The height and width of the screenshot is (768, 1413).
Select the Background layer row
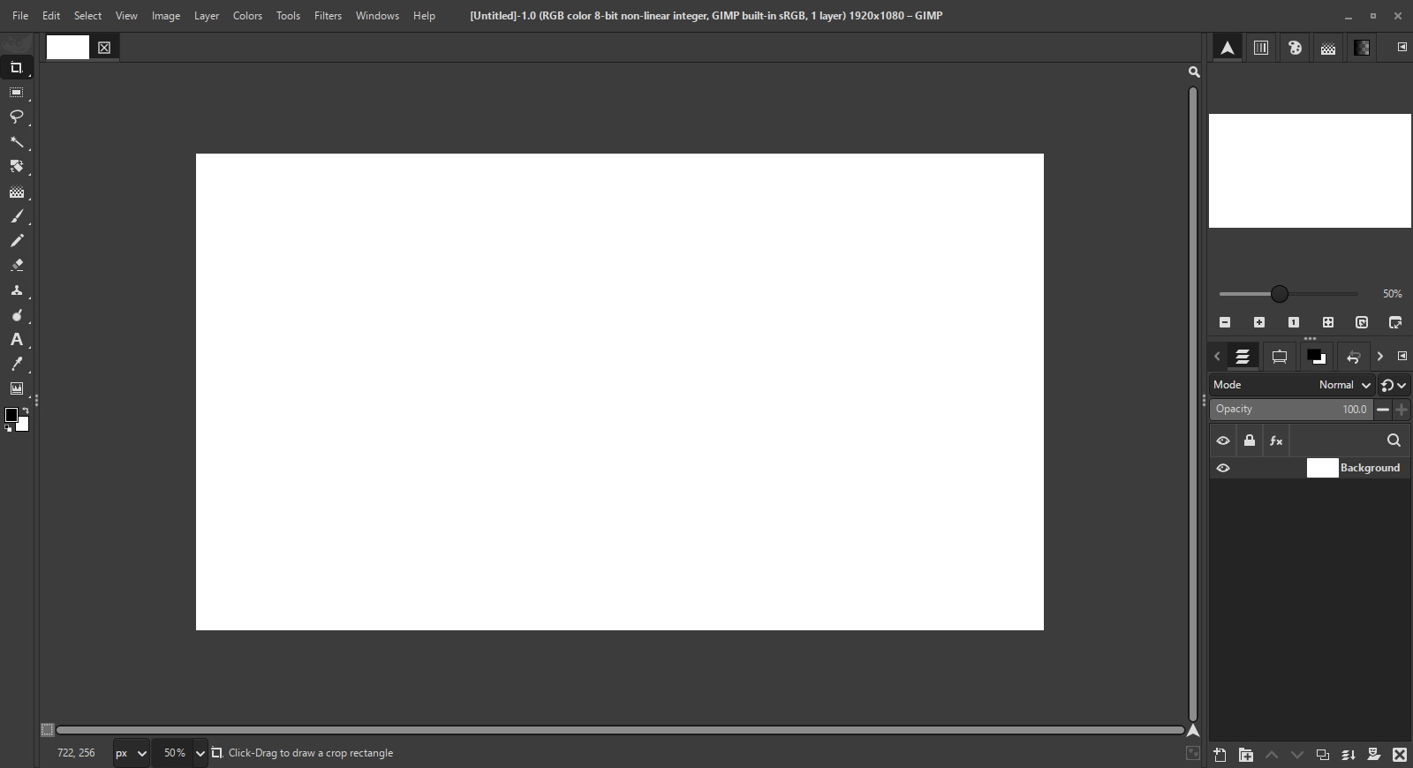tap(1310, 468)
